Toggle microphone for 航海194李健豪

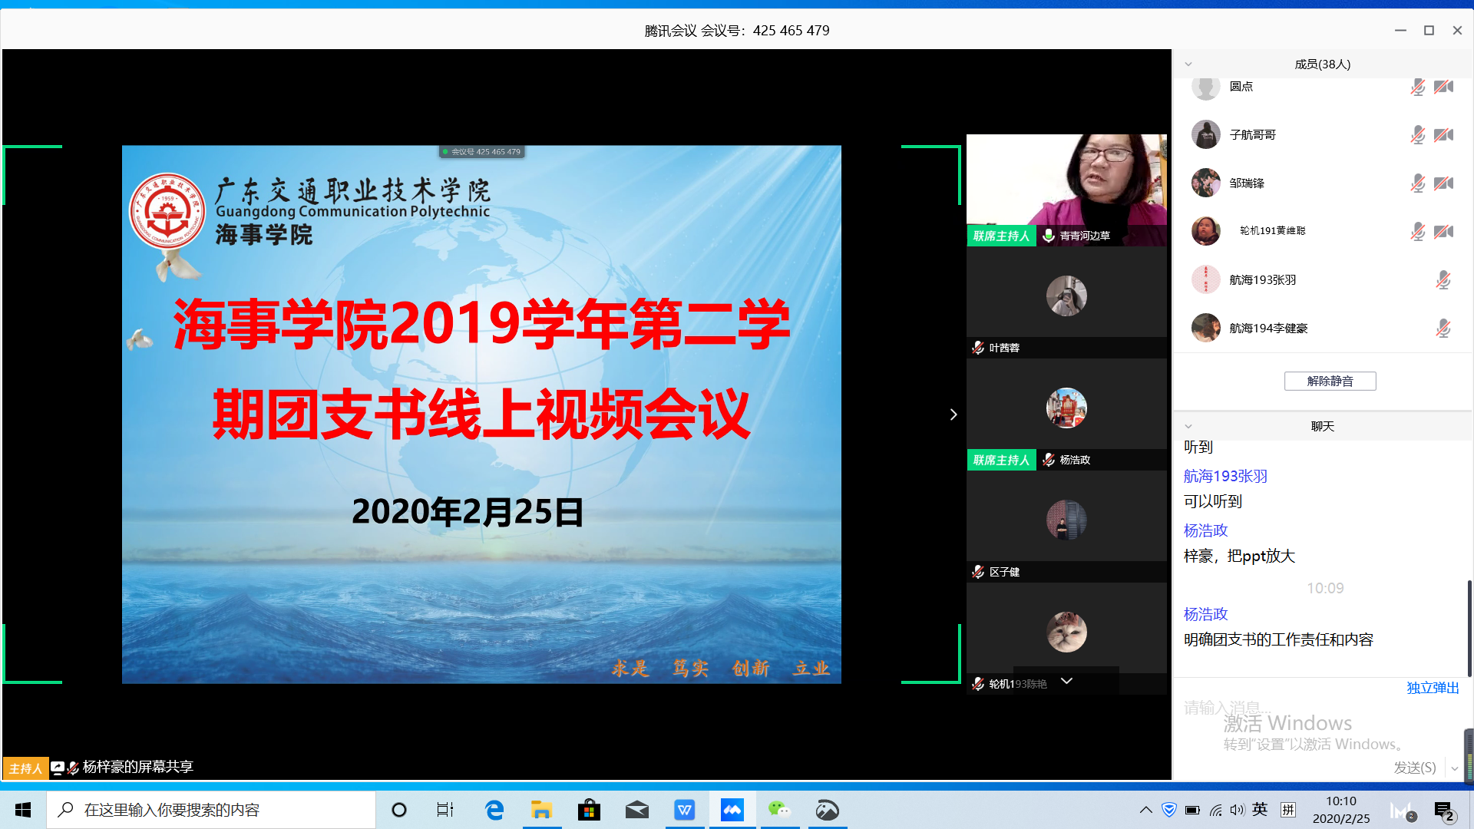(1443, 329)
